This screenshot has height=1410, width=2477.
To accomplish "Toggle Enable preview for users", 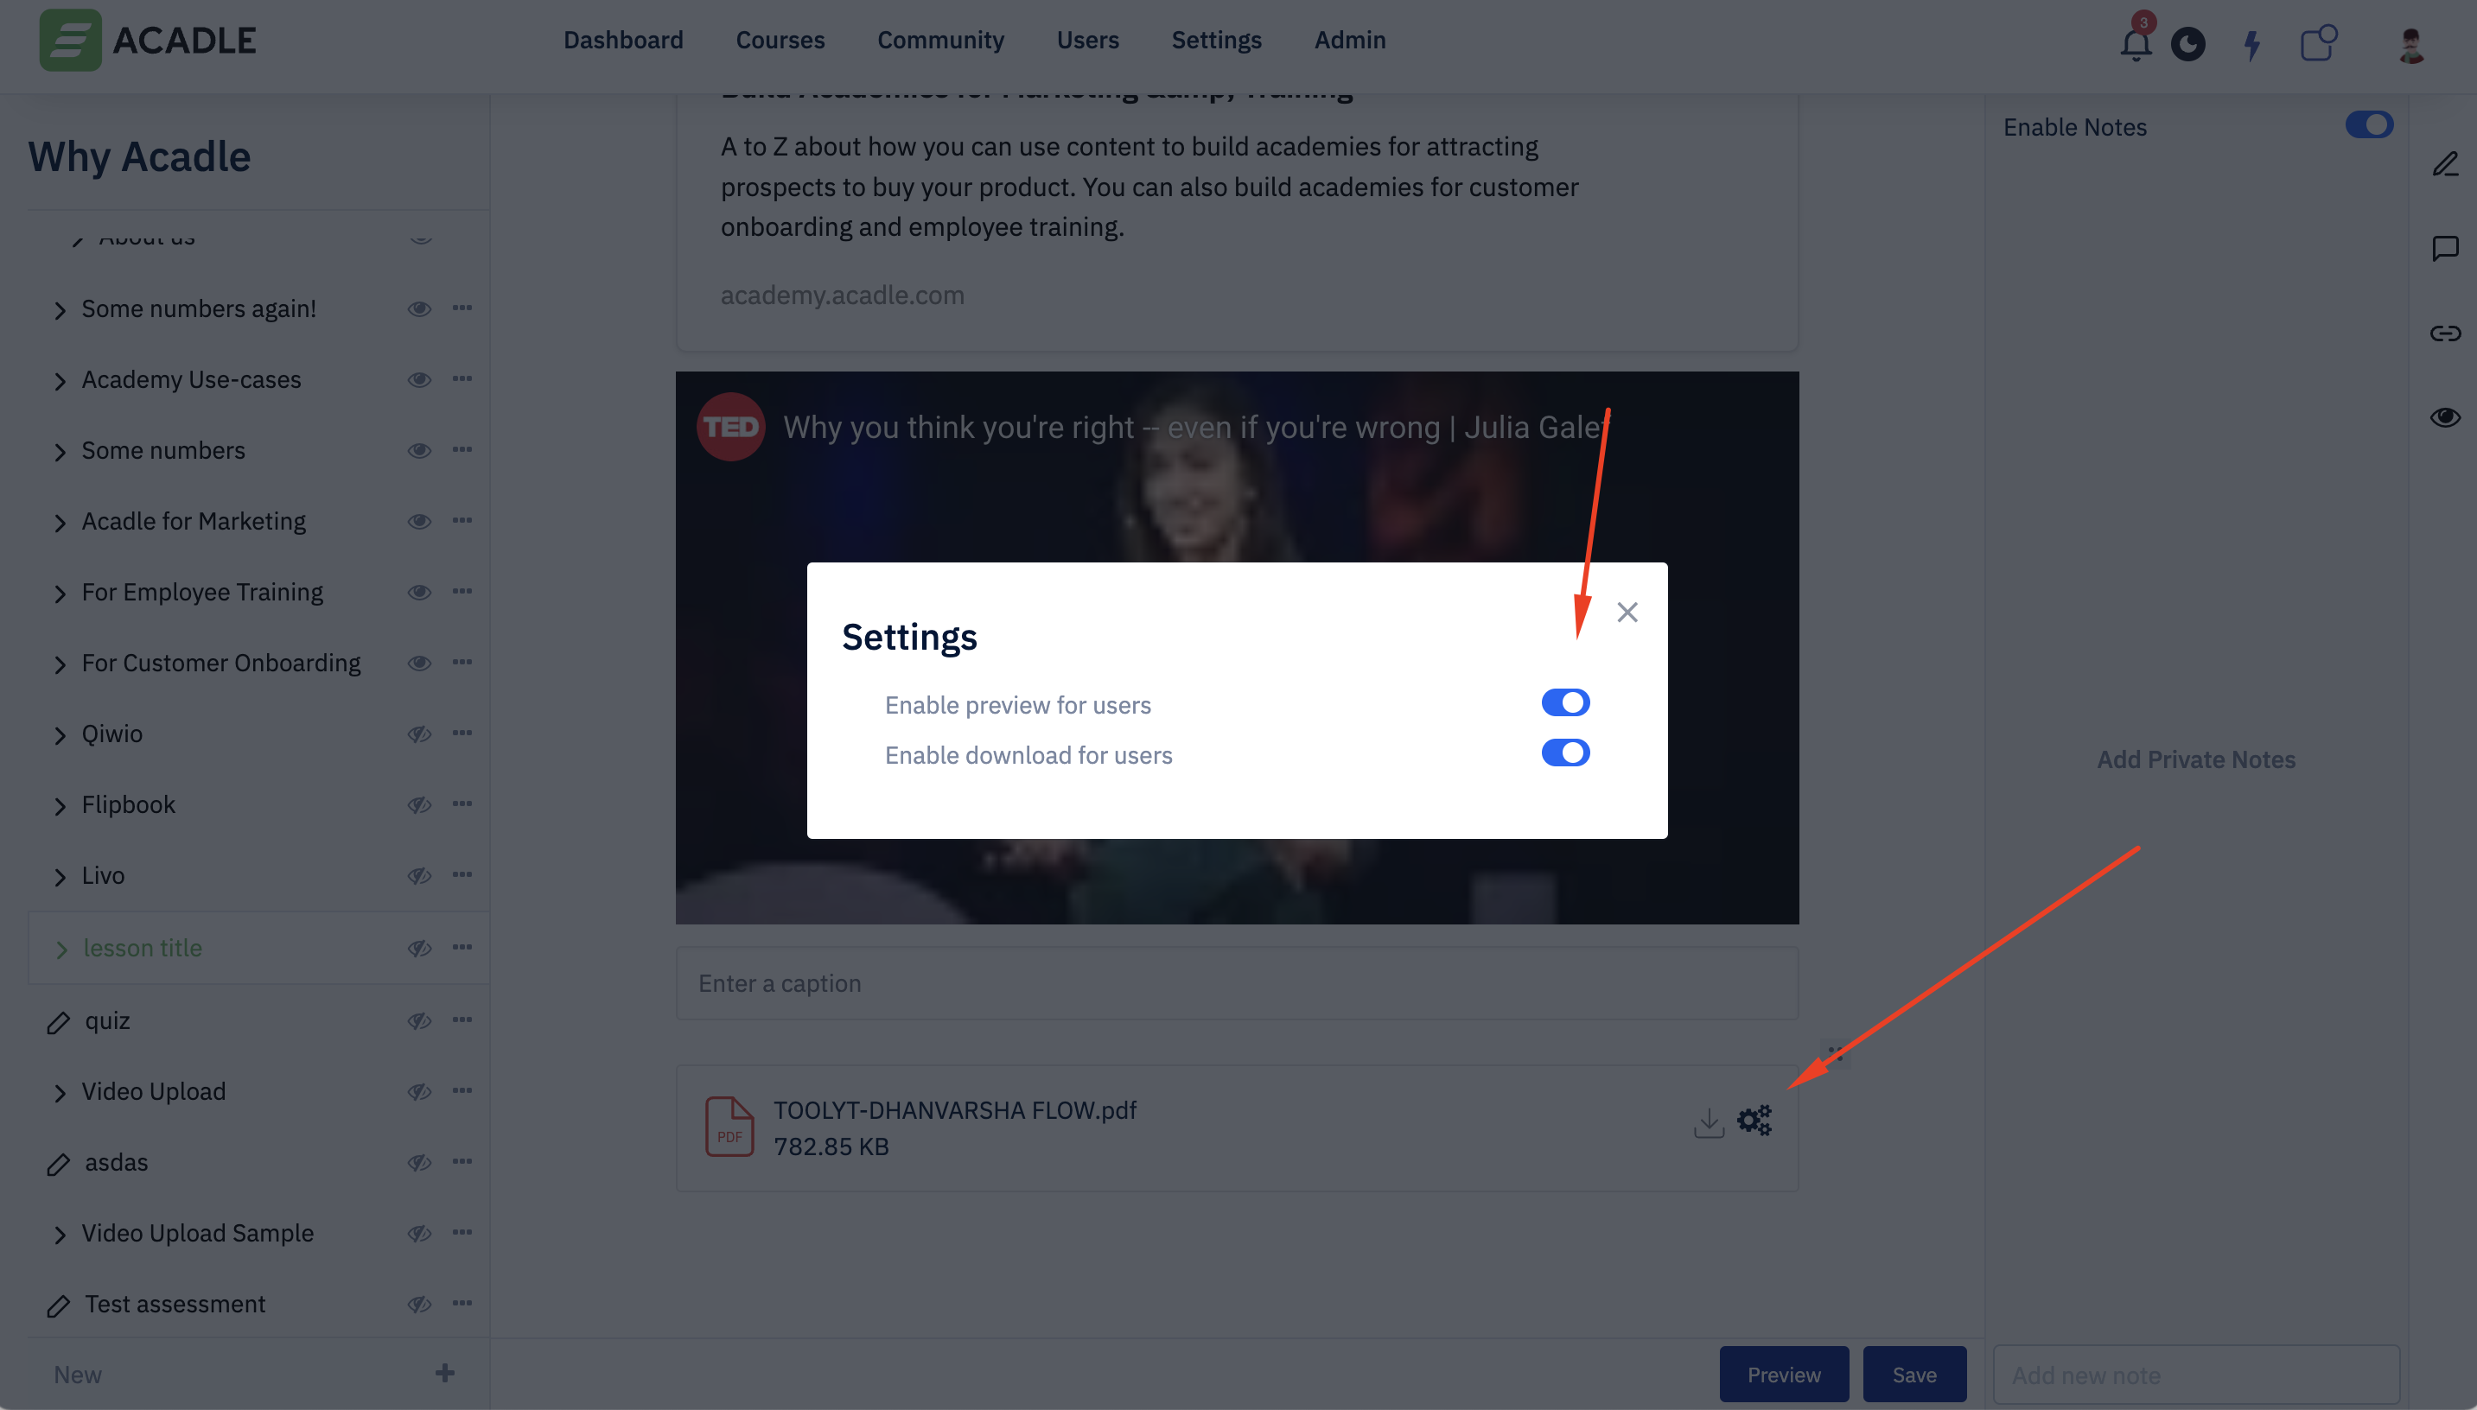I will (1565, 703).
